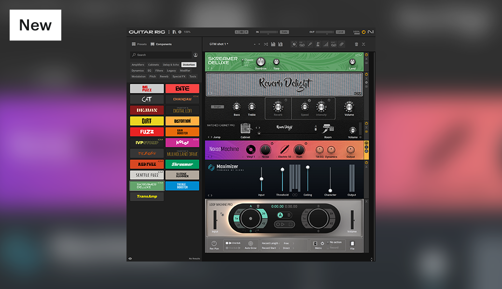Click the info icon in header
This screenshot has height=289, width=502.
[x=180, y=32]
